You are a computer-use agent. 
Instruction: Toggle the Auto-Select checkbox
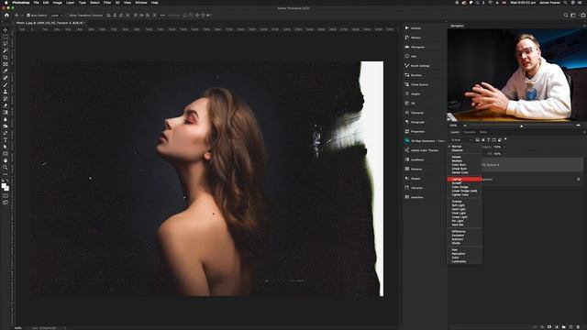[x=28, y=16]
